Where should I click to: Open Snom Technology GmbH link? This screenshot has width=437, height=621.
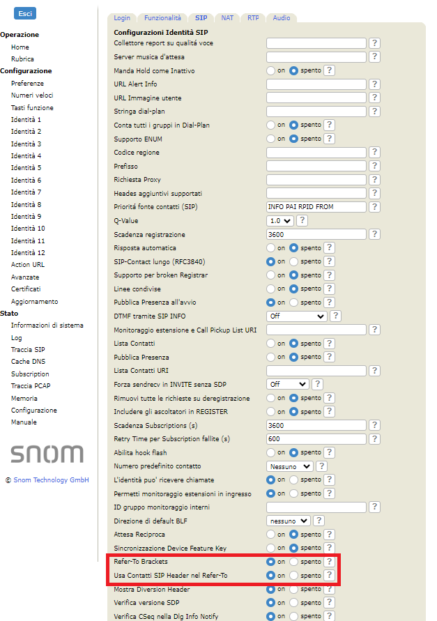pos(51,480)
